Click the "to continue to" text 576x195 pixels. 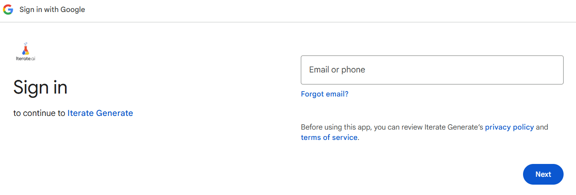pyautogui.click(x=39, y=113)
